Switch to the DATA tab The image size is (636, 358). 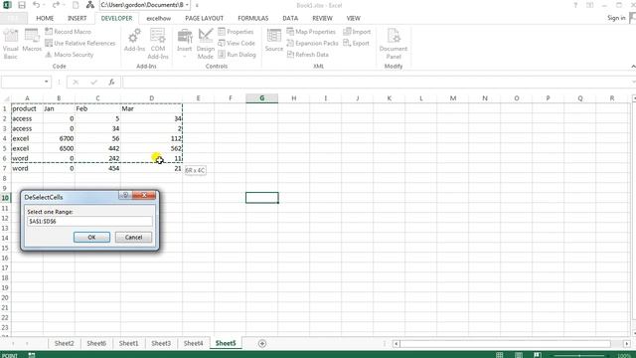click(x=290, y=18)
